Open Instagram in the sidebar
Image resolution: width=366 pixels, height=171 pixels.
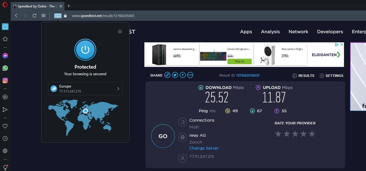pyautogui.click(x=5, y=80)
